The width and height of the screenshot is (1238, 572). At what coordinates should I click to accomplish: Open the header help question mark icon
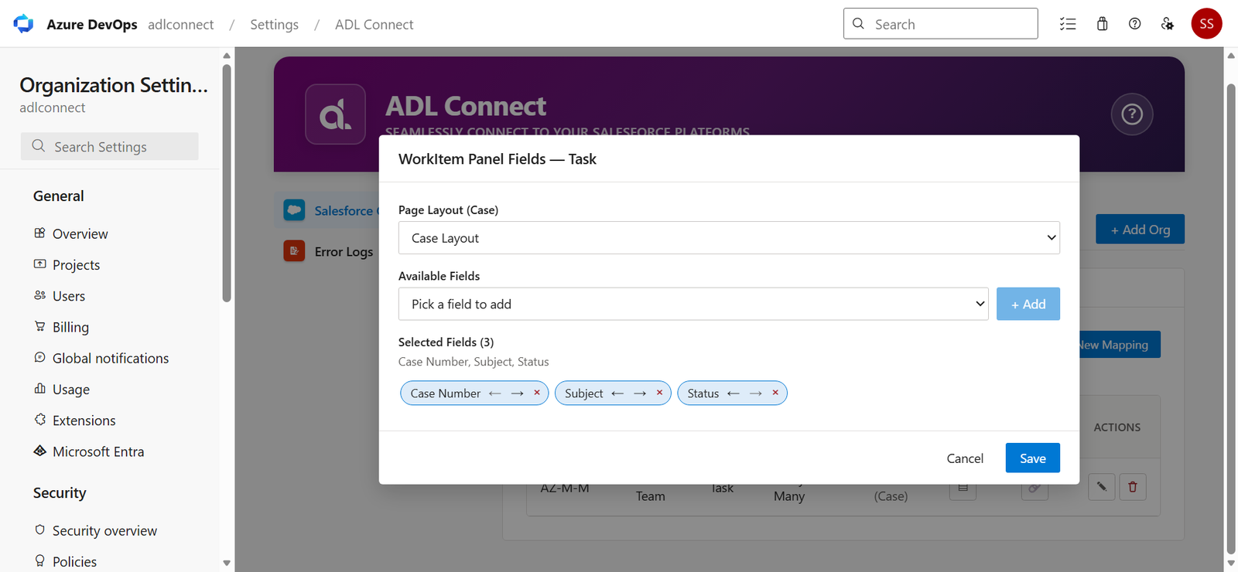1134,24
